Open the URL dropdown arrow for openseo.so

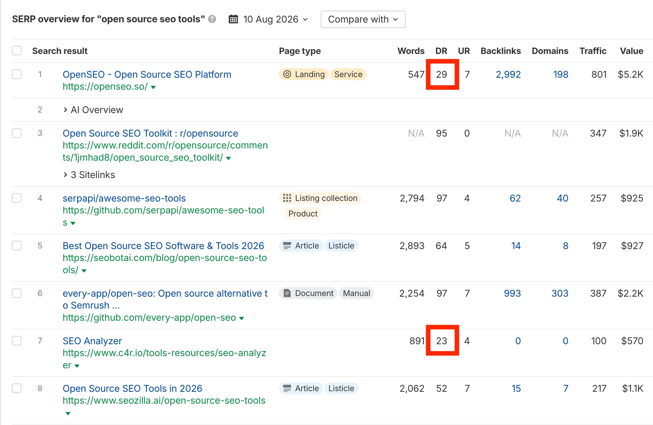153,87
